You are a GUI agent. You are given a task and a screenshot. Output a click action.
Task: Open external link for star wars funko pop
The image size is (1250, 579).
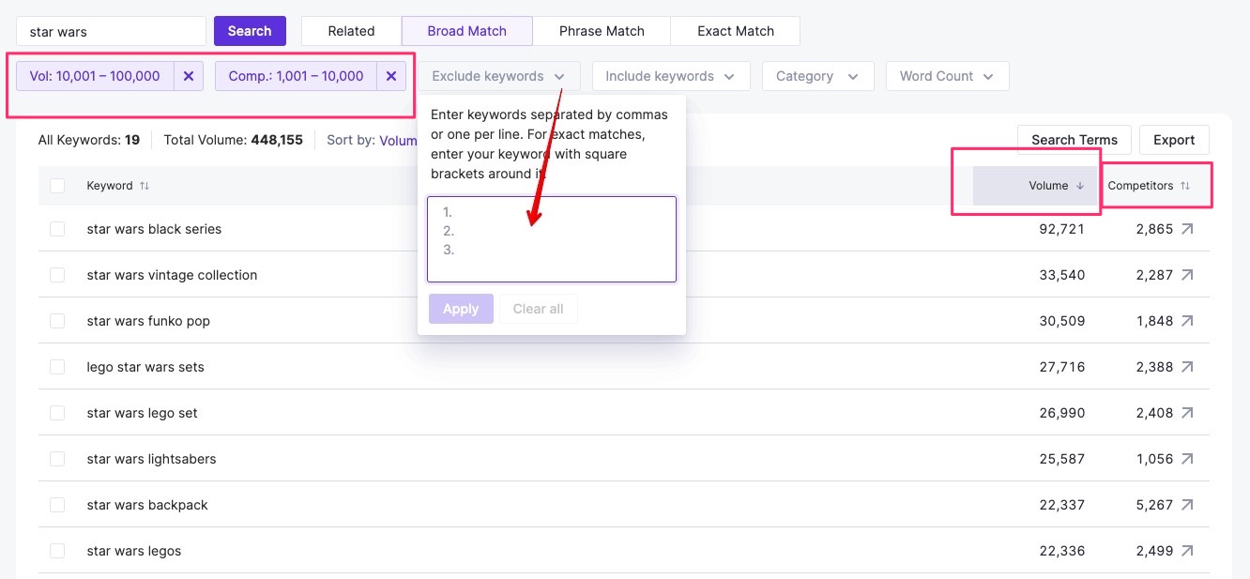pyautogui.click(x=1187, y=321)
